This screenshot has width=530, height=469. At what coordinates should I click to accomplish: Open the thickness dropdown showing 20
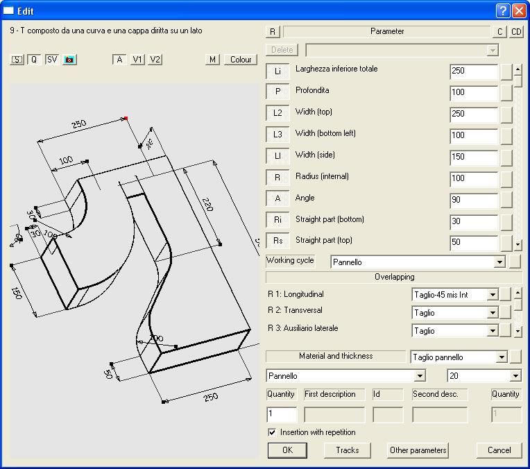point(515,376)
